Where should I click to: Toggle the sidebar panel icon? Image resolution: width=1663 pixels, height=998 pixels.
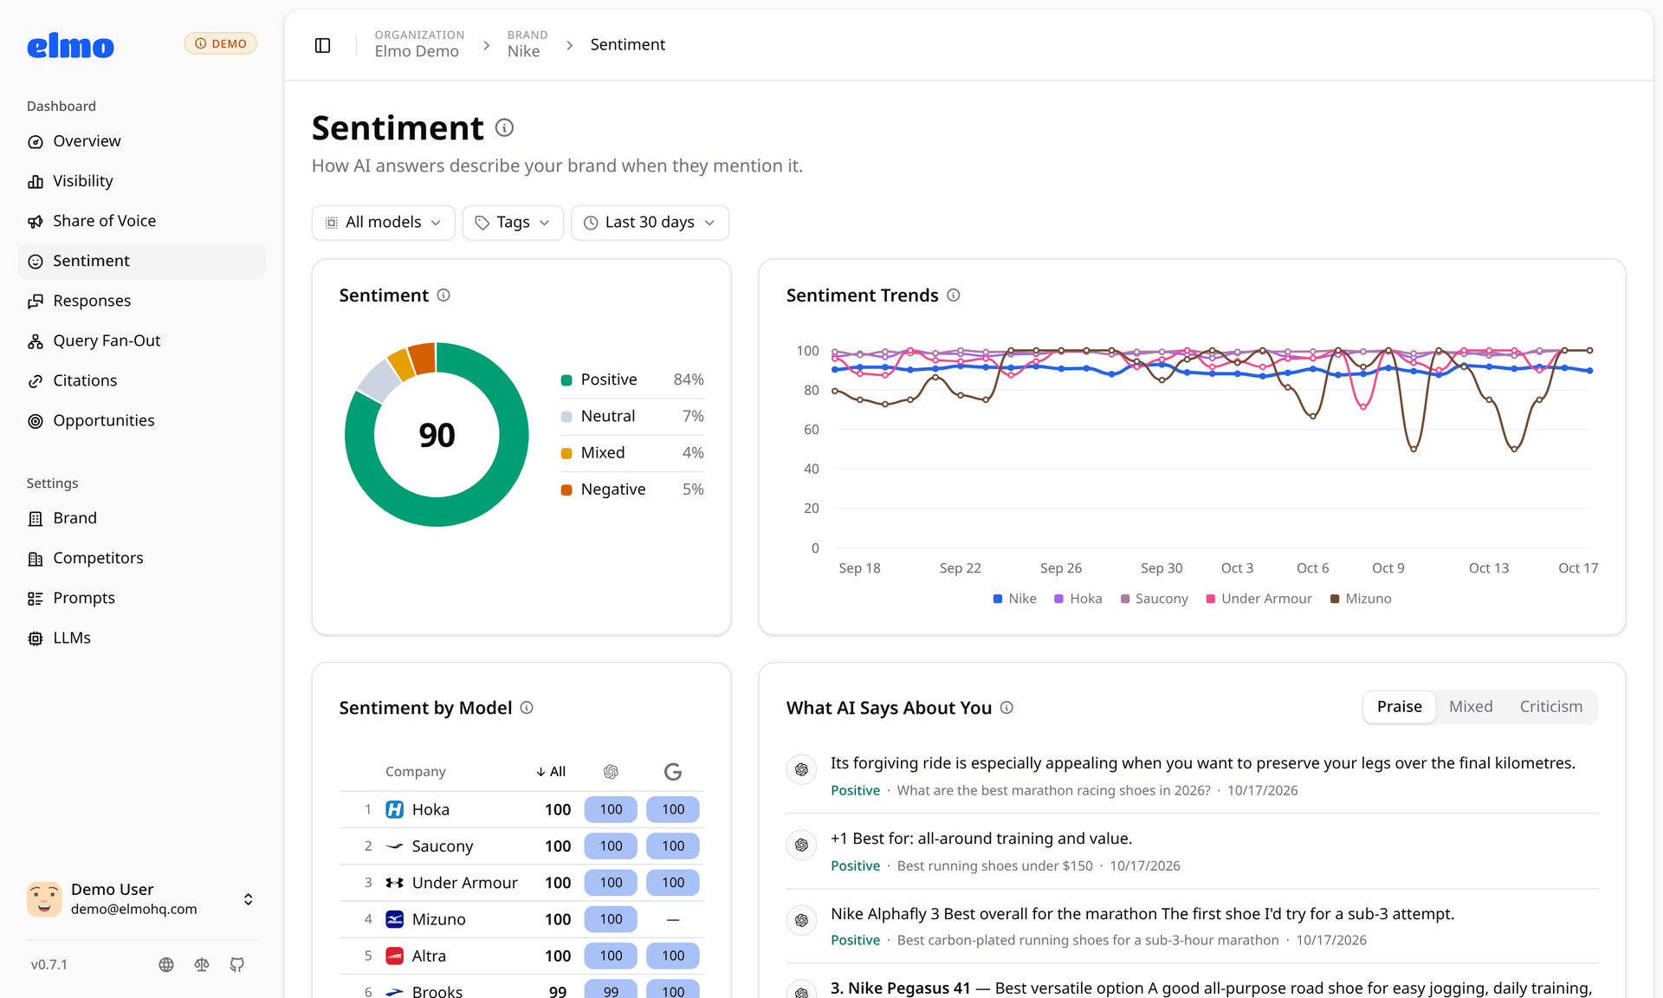(322, 45)
